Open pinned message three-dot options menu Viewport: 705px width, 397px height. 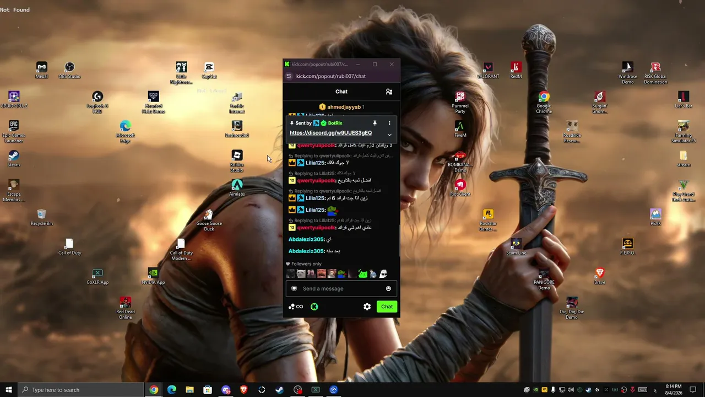[x=389, y=123]
